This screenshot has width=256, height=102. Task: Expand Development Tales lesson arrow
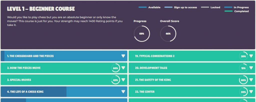pyautogui.click(x=251, y=68)
